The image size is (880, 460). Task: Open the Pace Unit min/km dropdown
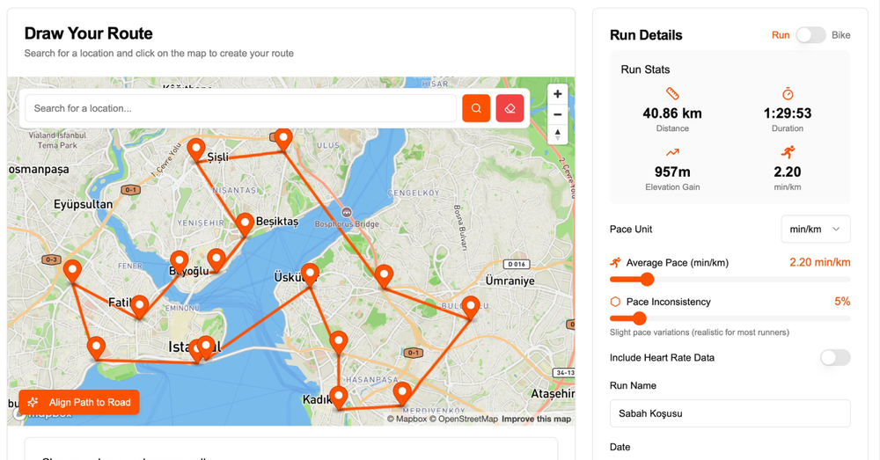coord(816,229)
